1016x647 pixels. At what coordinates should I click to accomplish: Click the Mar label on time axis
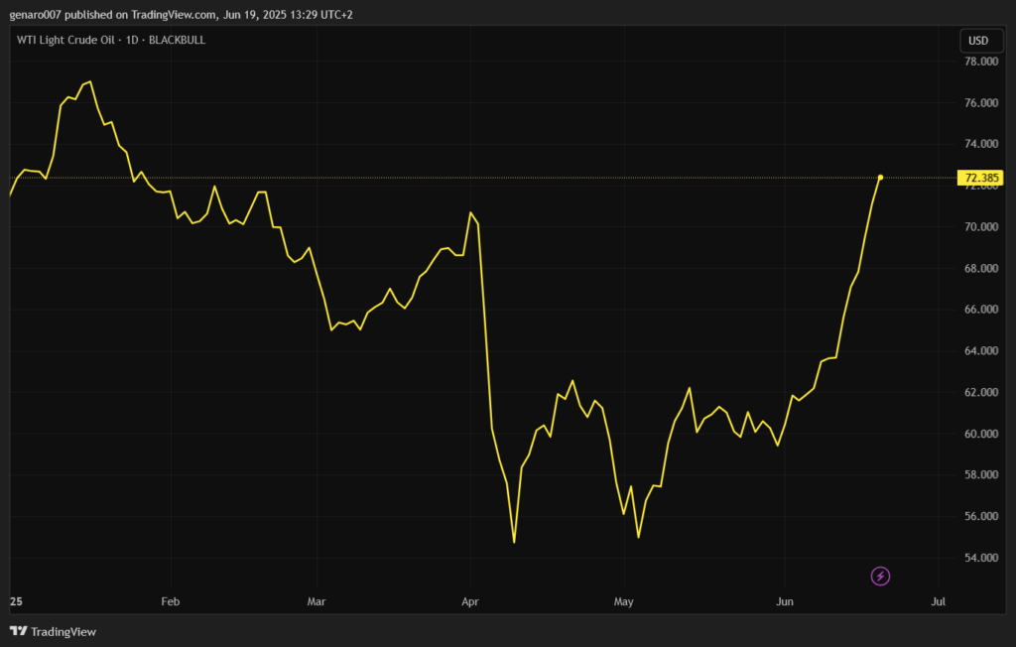click(x=317, y=601)
